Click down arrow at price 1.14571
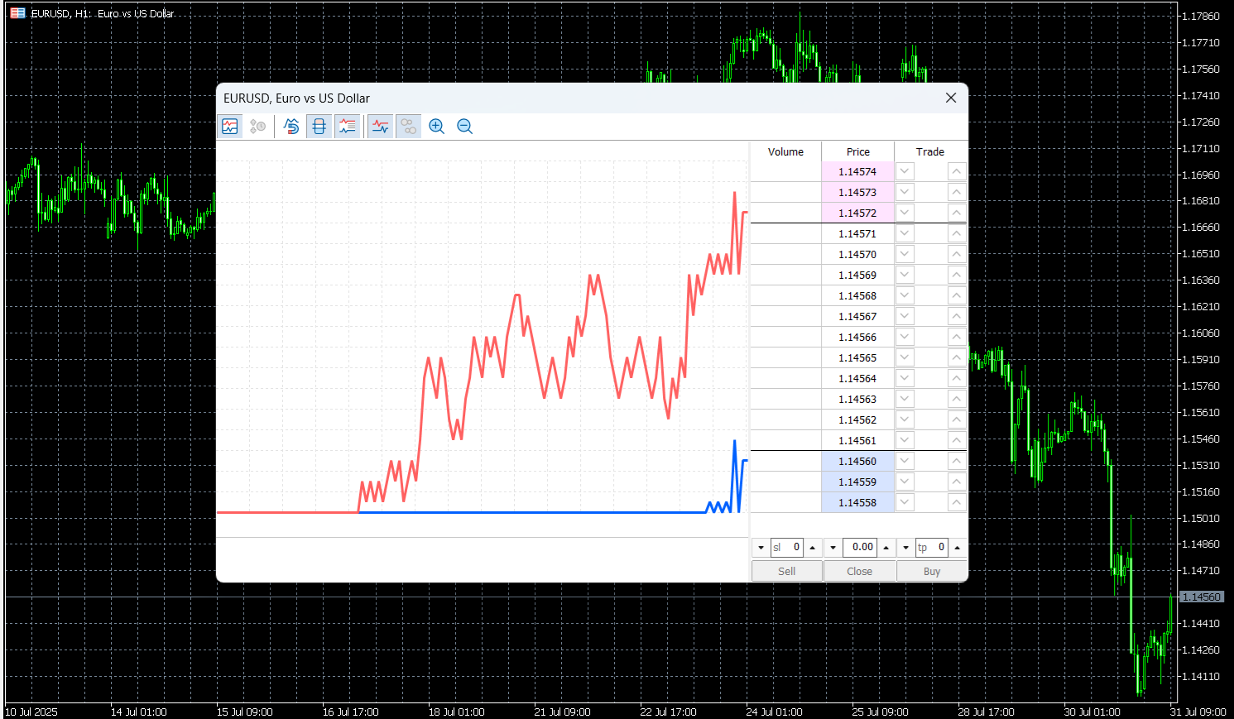The image size is (1234, 719). point(905,233)
